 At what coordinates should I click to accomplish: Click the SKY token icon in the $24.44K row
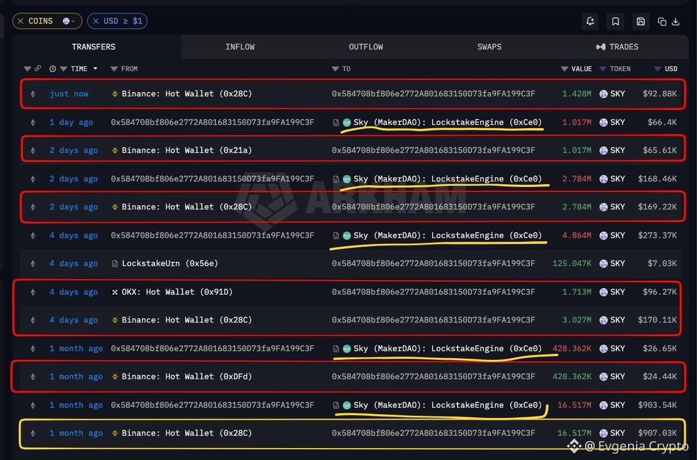click(603, 377)
